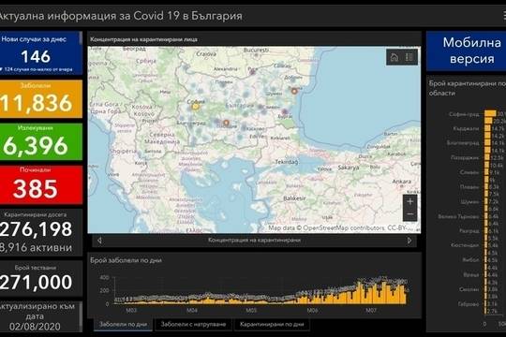Click the M05 label on daily cases axis
506x337 pixels.
pos(251,310)
